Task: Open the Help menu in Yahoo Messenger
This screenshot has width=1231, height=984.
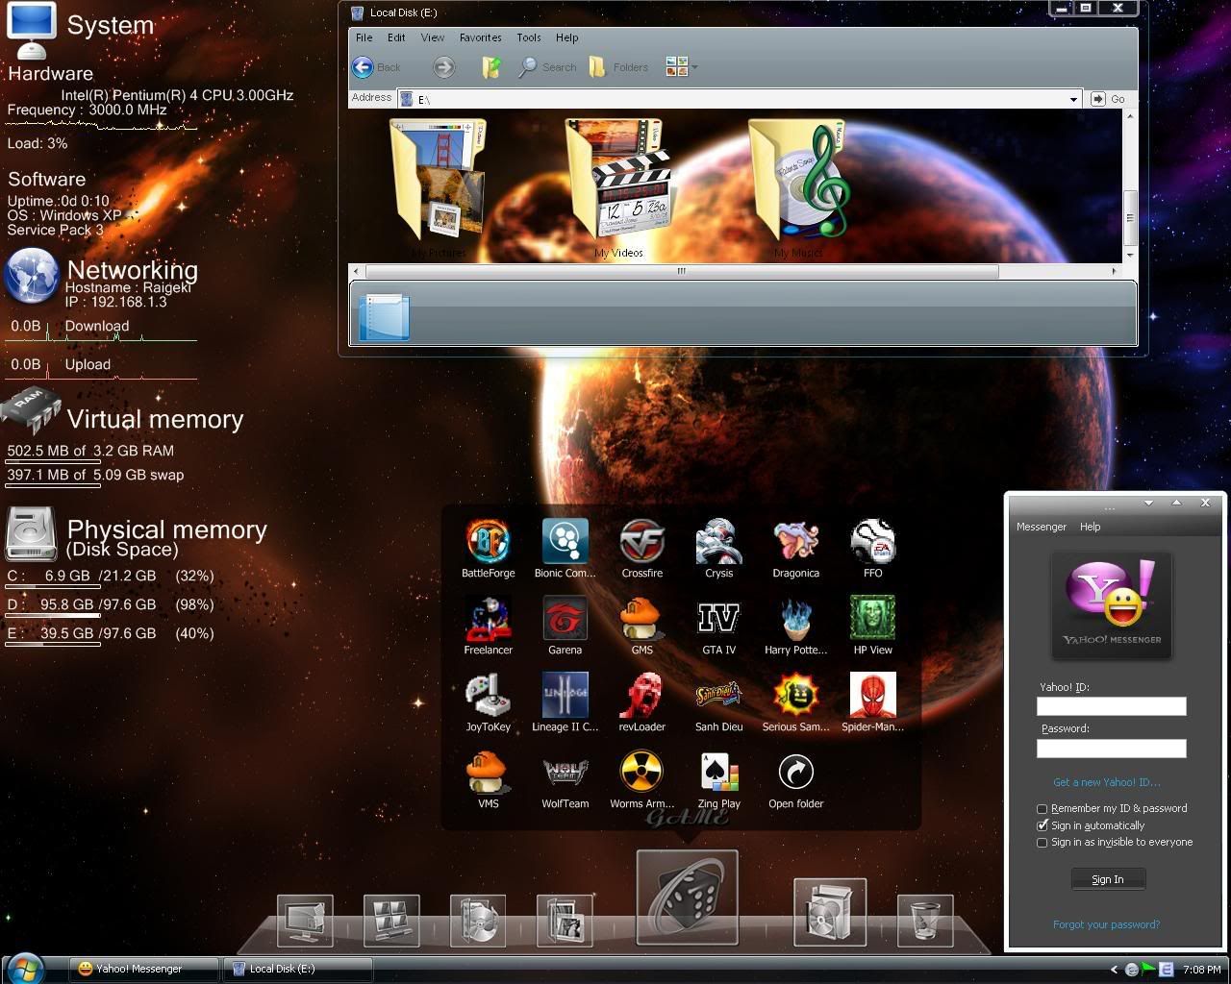Action: click(x=1091, y=527)
